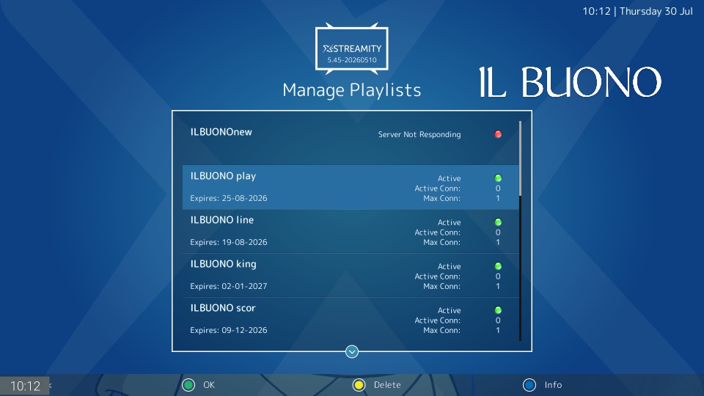Click the date and time at top right
The image size is (704, 396).
(x=637, y=11)
